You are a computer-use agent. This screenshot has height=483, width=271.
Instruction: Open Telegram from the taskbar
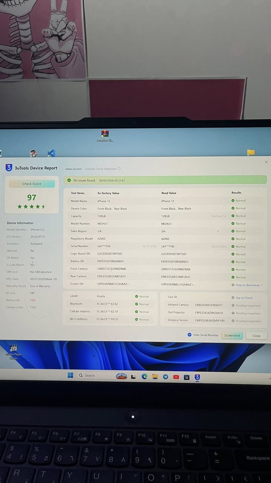click(165, 377)
